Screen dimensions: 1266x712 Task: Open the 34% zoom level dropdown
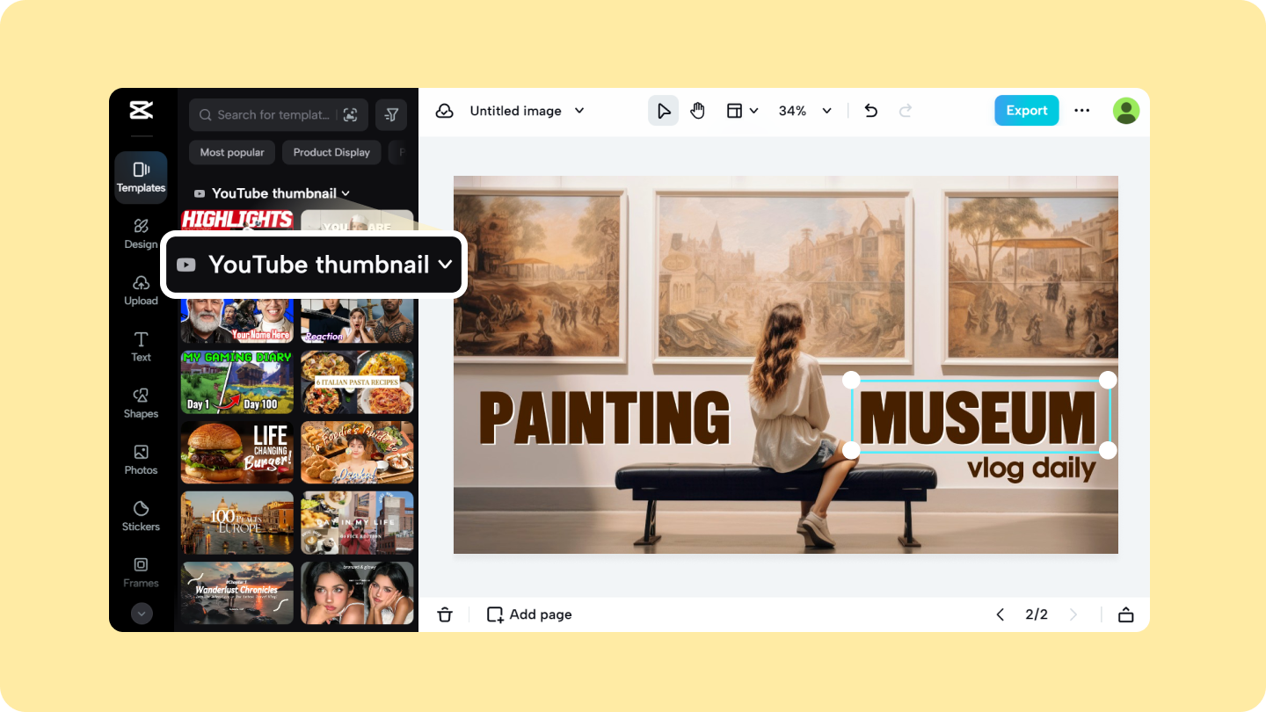click(x=804, y=111)
